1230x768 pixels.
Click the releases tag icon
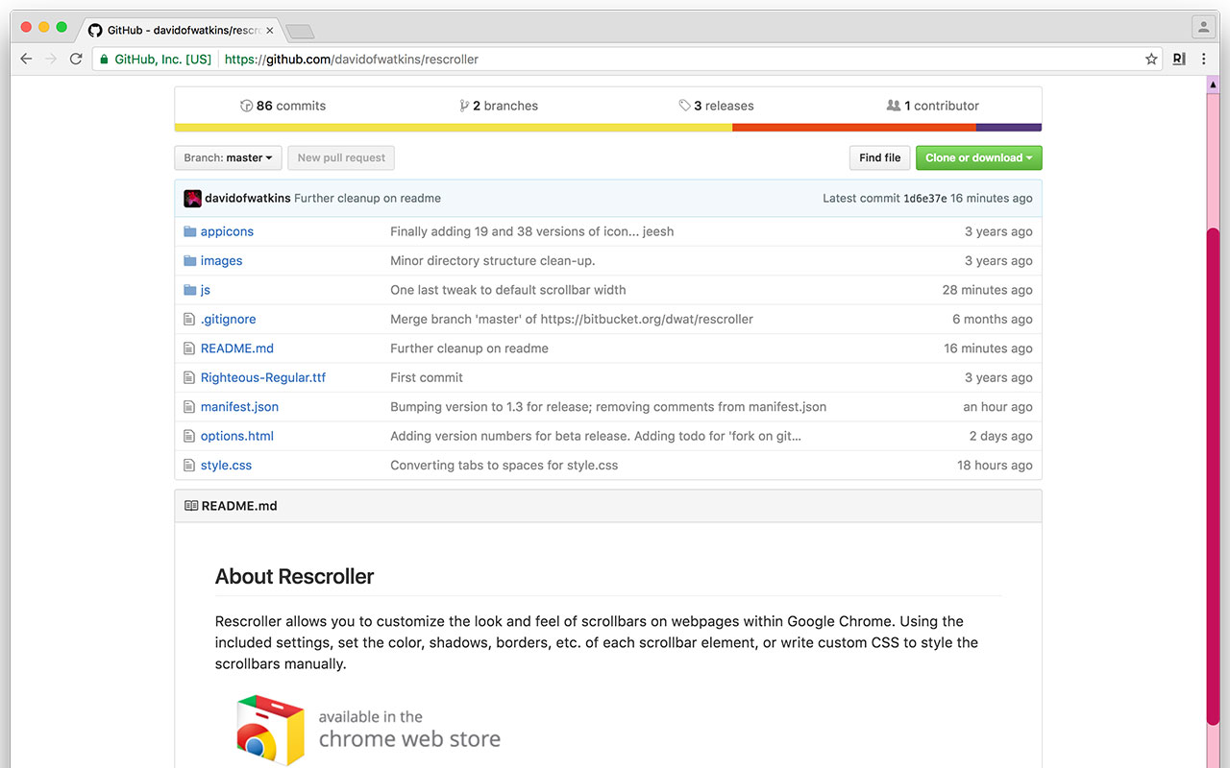(684, 106)
